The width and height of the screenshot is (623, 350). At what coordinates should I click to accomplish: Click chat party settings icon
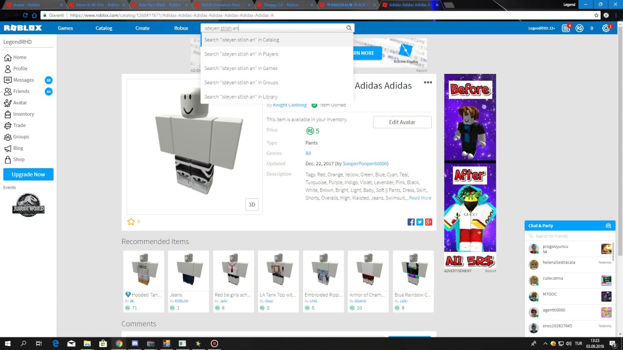pyautogui.click(x=608, y=226)
